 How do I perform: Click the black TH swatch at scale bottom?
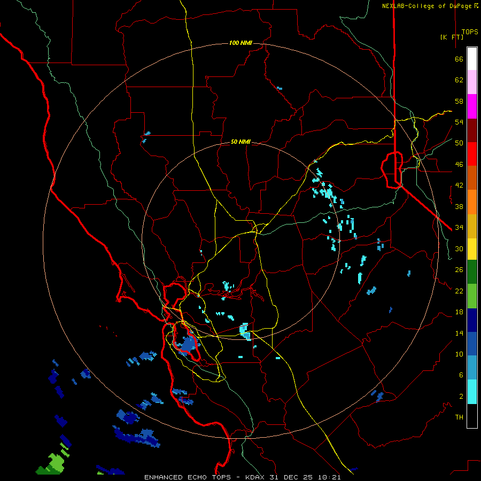click(x=472, y=416)
